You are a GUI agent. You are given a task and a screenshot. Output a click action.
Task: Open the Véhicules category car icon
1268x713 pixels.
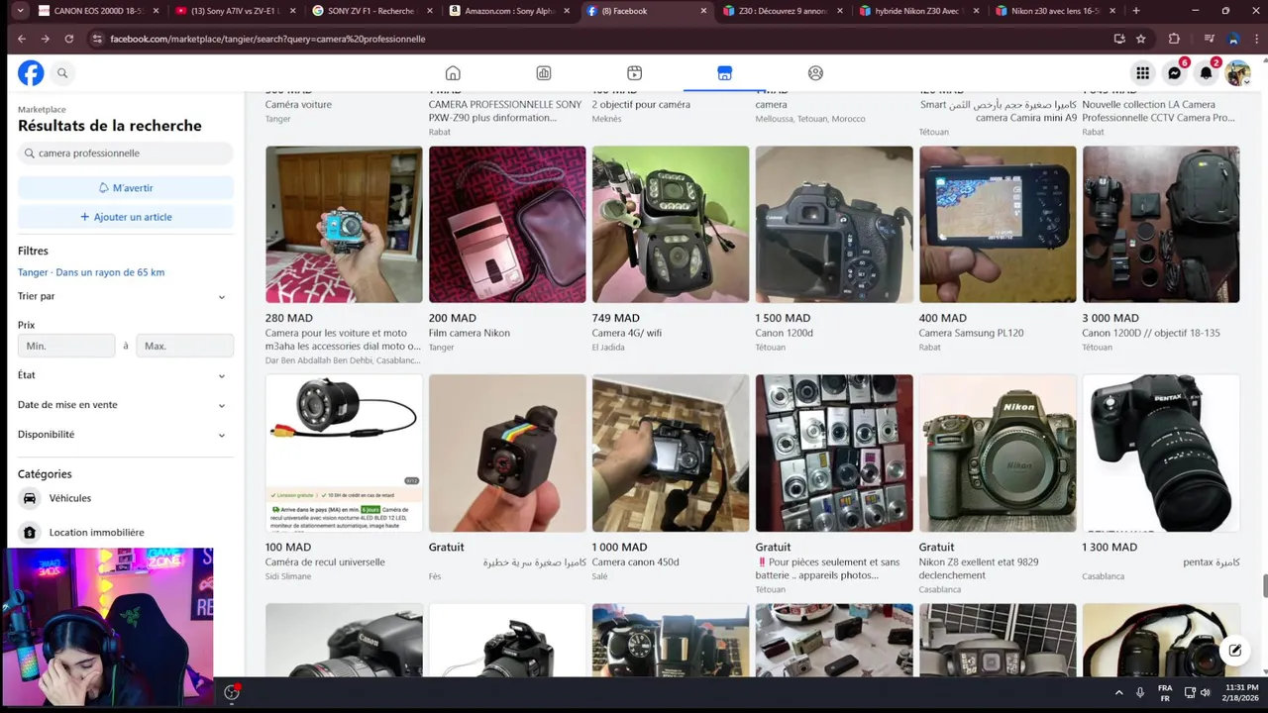click(x=30, y=498)
